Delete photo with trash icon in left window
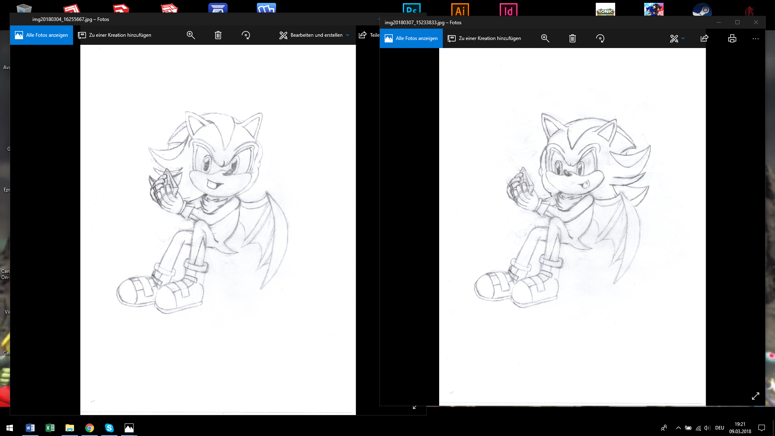Viewport: 775px width, 436px height. (218, 35)
